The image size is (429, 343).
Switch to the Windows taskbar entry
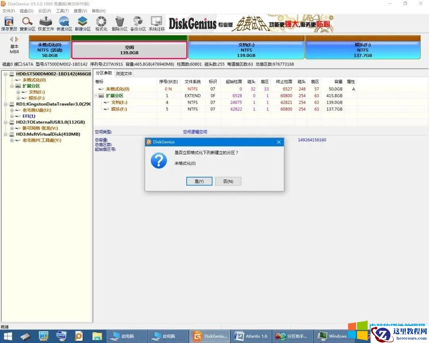click(332, 336)
